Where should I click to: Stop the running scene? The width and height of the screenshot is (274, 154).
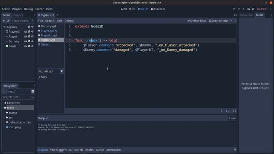(x=244, y=9)
